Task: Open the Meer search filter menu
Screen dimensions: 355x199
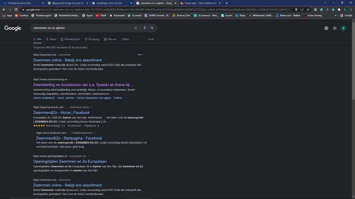Action: 125,39
